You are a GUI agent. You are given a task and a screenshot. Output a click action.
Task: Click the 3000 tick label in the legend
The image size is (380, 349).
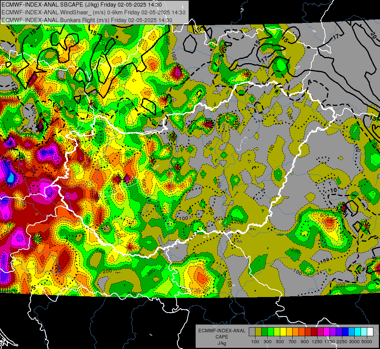tap(354, 342)
